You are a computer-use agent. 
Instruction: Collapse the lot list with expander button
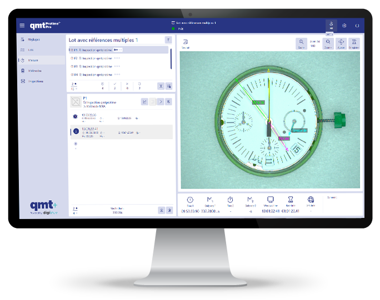(161, 86)
